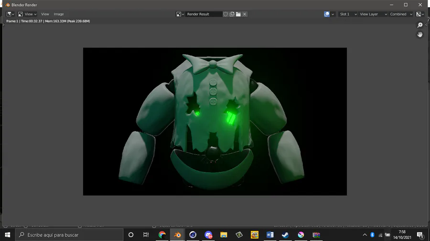Image resolution: width=430 pixels, height=241 pixels.
Task: Click the new image duplicate icon
Action: 232,14
